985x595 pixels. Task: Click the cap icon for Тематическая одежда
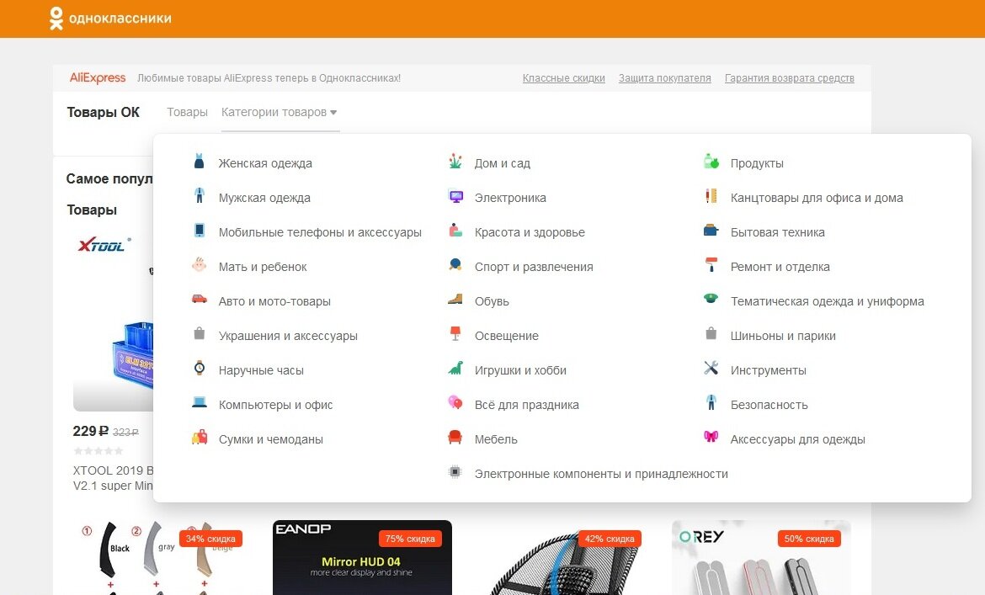(x=711, y=299)
